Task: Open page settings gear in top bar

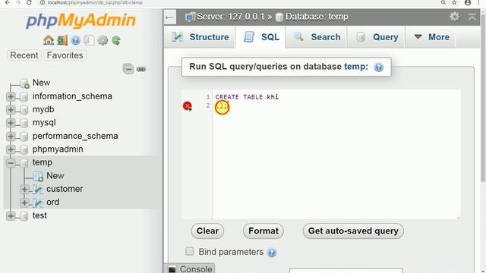Action: point(454,17)
